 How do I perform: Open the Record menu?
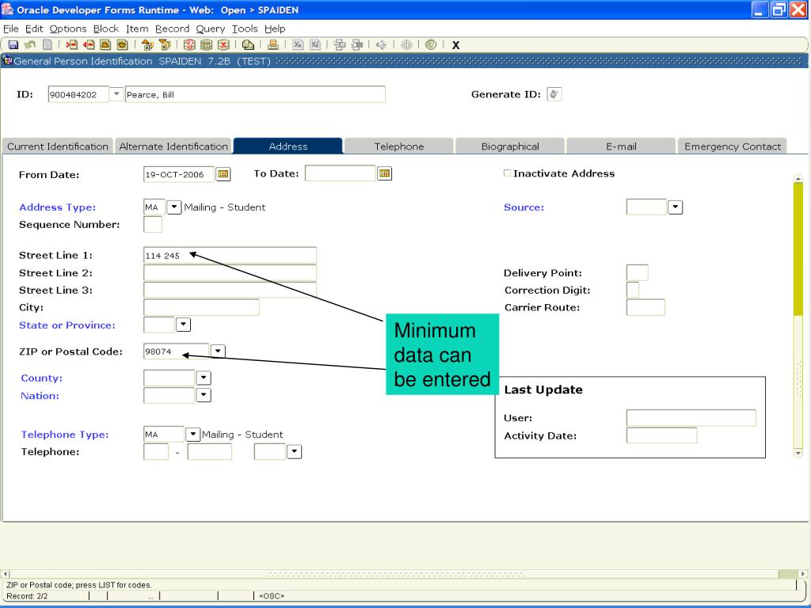point(172,29)
